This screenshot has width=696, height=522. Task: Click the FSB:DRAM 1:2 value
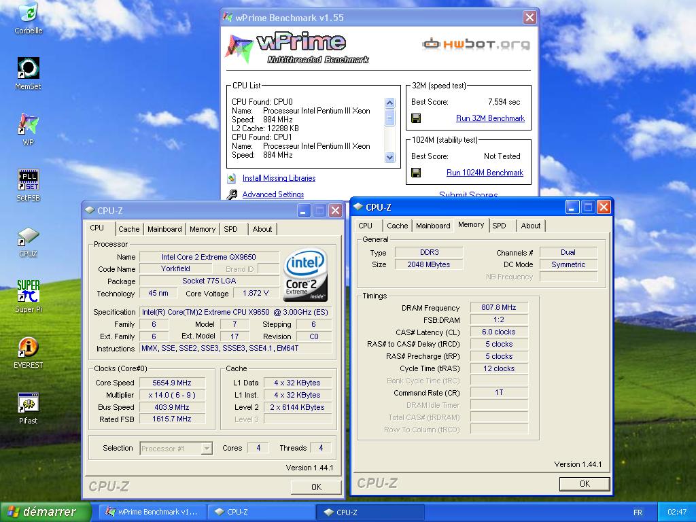click(x=499, y=319)
